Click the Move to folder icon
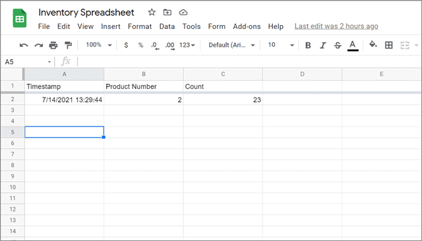 pos(167,13)
